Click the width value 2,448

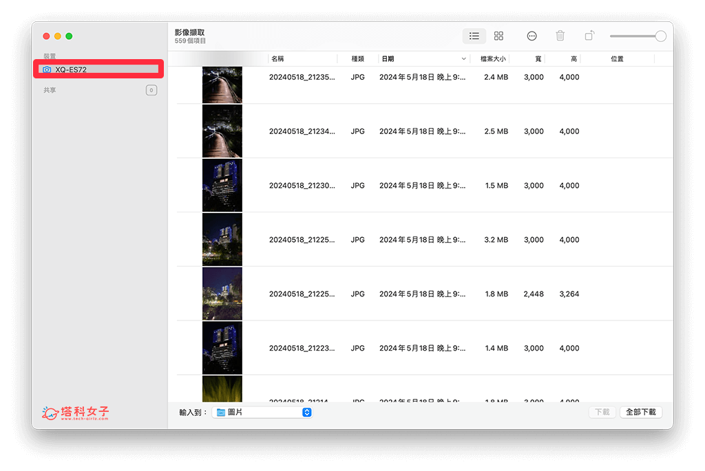click(534, 294)
